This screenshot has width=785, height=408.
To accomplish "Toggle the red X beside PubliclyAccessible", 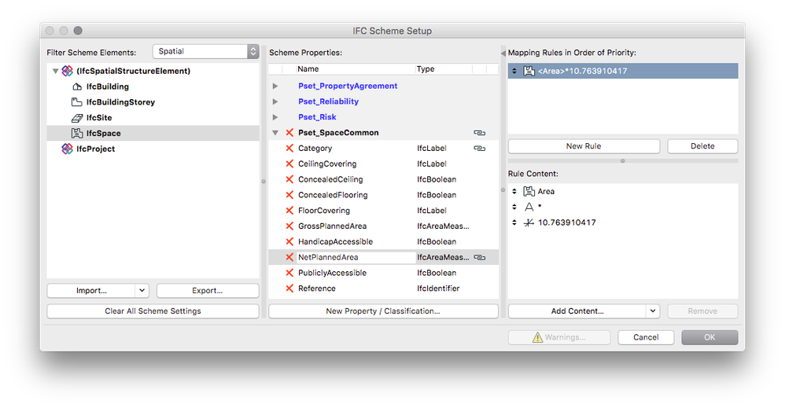I will (289, 273).
